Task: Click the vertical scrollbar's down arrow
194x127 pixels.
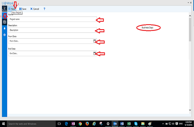Action: [189, 110]
